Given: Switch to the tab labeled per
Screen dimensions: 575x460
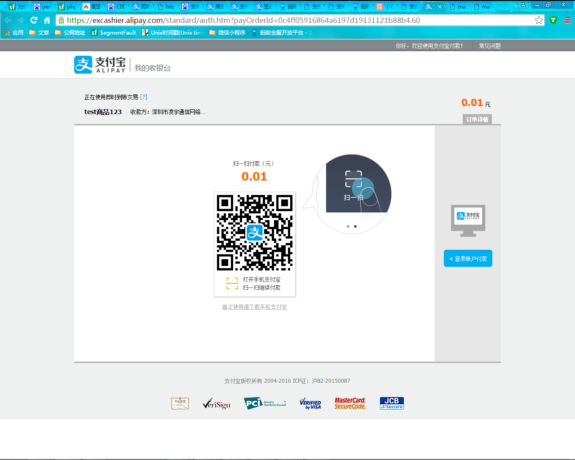Looking at the screenshot, I should [x=42, y=7].
